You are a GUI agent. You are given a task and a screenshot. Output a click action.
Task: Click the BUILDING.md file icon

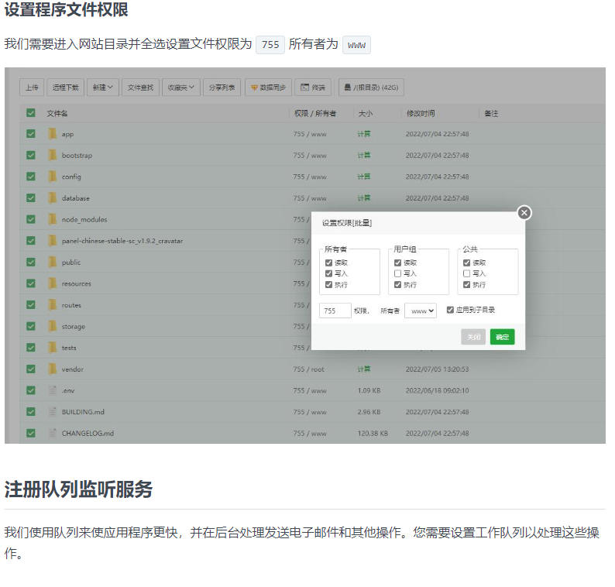52,412
